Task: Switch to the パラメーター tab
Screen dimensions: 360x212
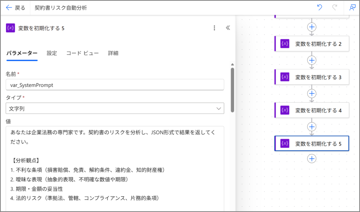Action: pos(22,53)
